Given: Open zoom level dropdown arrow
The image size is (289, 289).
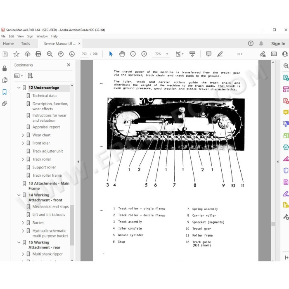Looking at the screenshot, I should (x=167, y=54).
